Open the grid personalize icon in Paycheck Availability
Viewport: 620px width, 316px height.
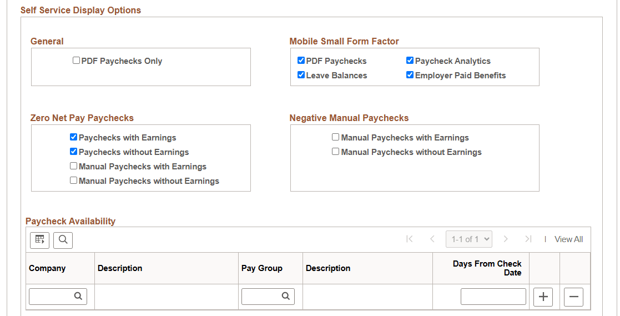[x=39, y=240]
